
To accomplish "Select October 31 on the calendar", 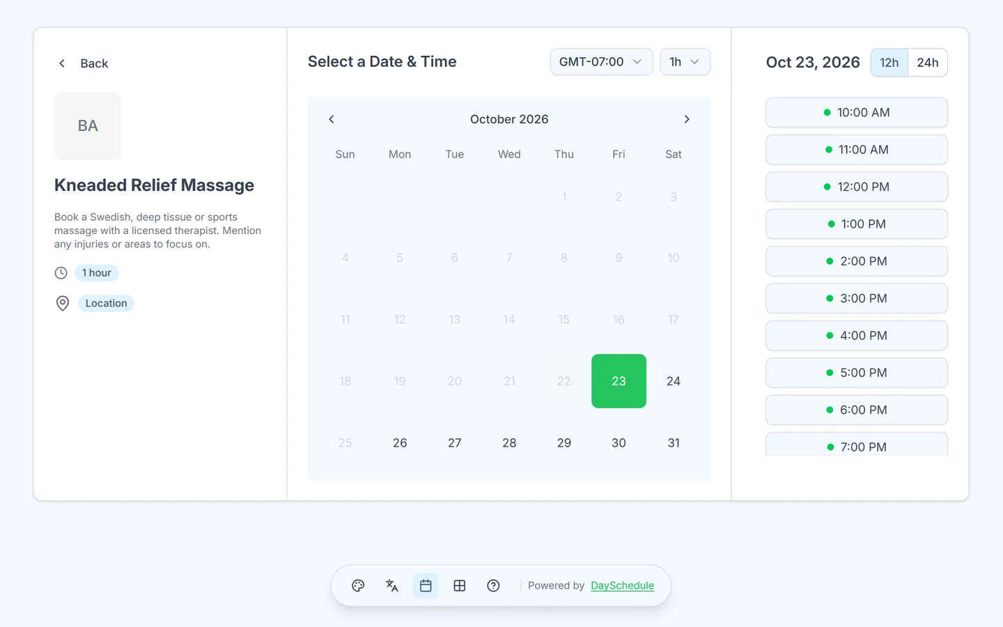I will 674,443.
